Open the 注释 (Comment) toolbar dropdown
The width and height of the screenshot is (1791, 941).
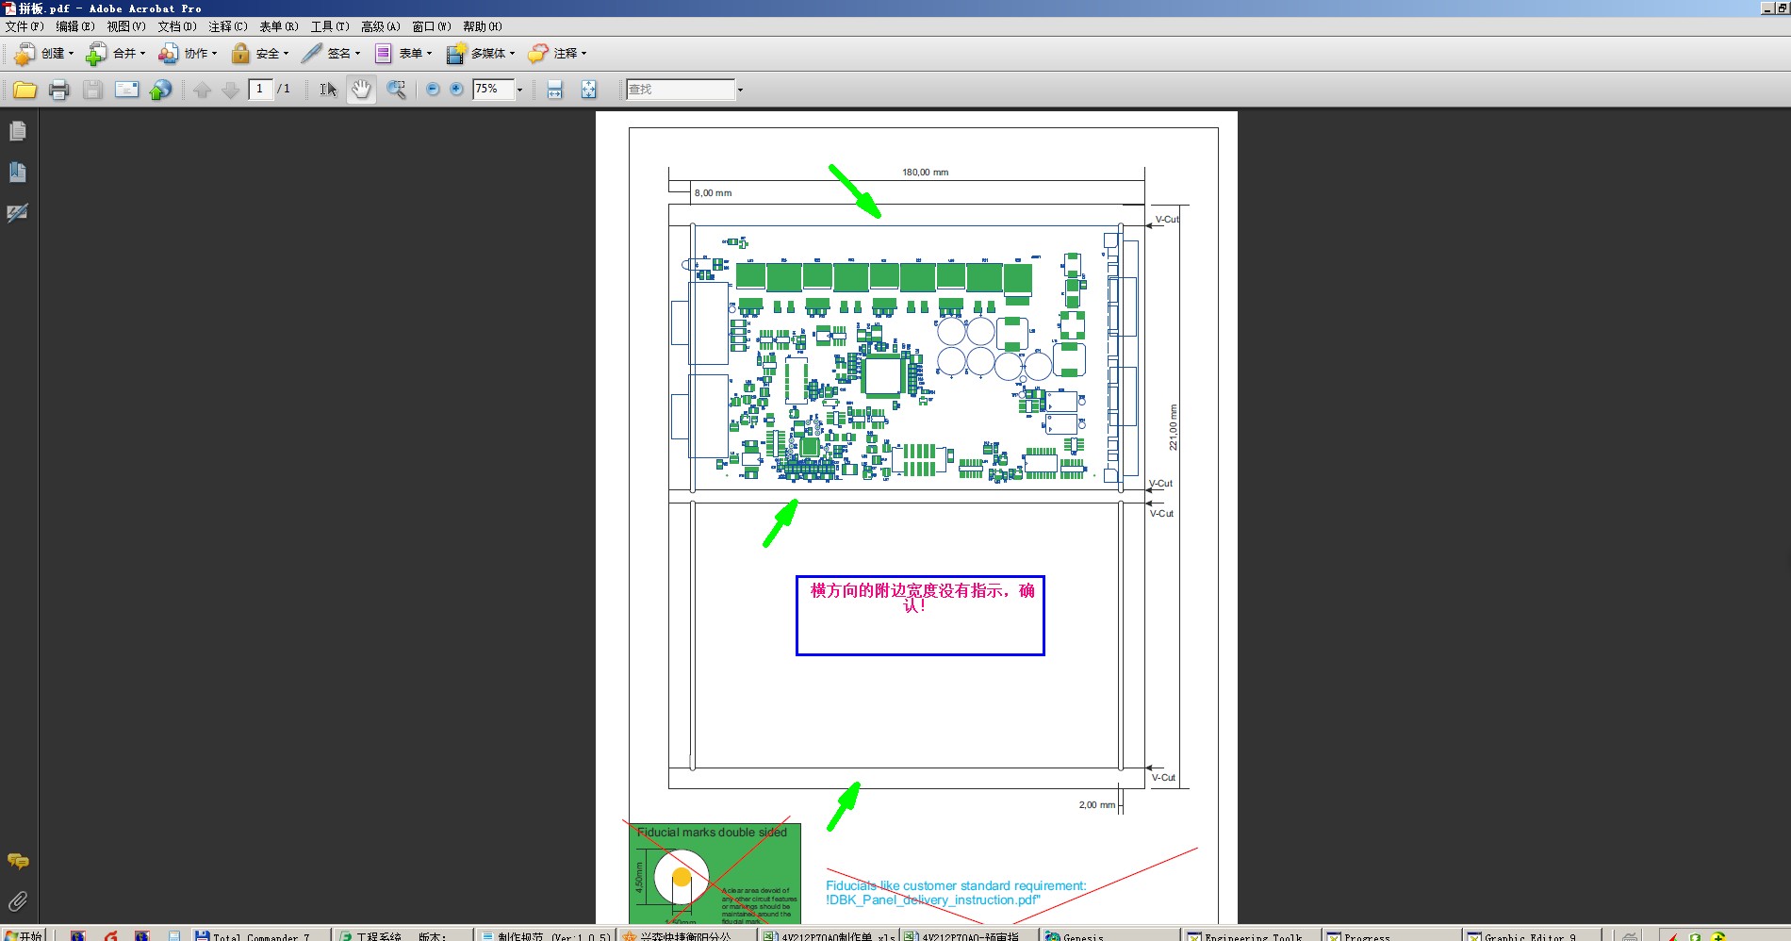[557, 54]
